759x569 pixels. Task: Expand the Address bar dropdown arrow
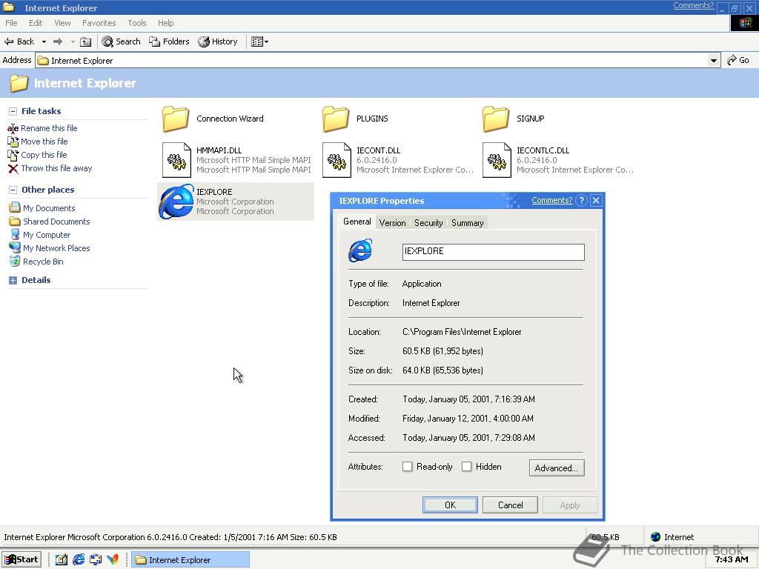coord(713,61)
